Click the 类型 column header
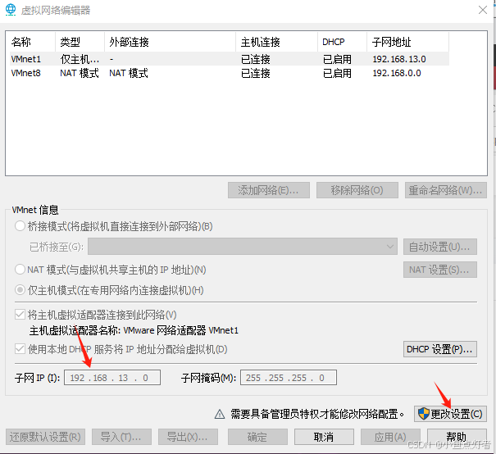The height and width of the screenshot is (454, 496). tap(80, 42)
